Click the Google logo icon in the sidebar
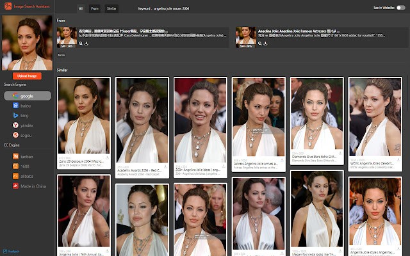 15,96
